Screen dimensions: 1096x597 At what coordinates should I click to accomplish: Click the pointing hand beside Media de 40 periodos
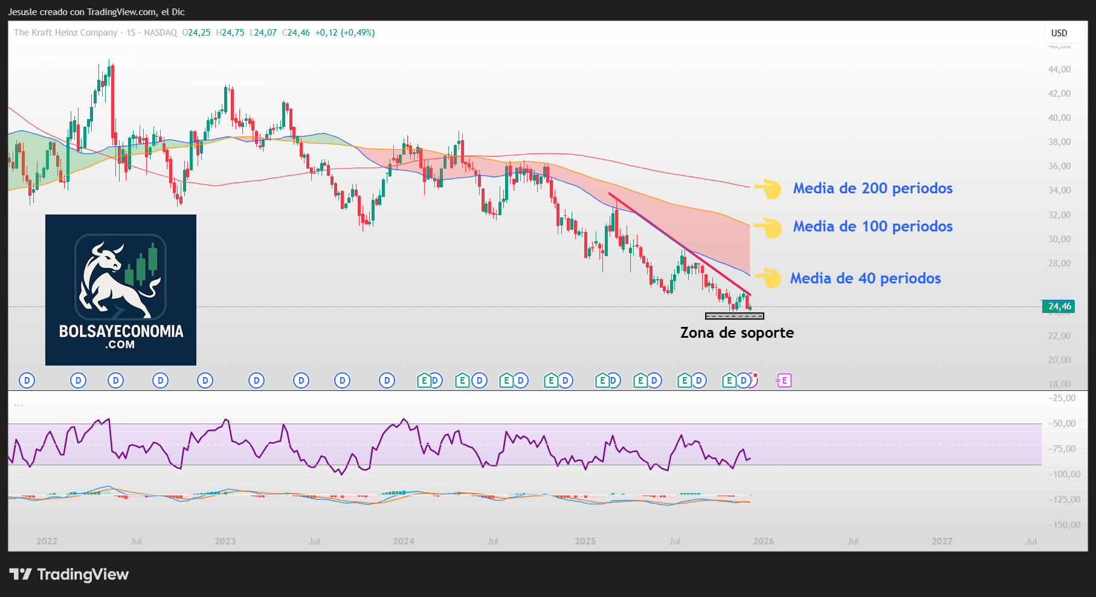pyautogui.click(x=768, y=278)
